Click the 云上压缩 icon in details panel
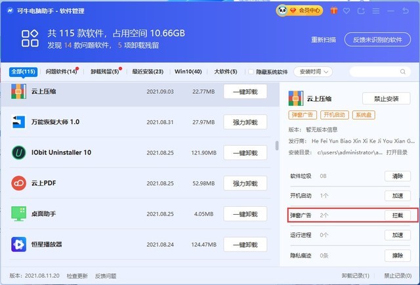 (x=296, y=99)
